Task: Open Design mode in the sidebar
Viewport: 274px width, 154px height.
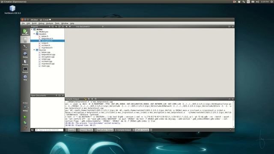Action: (25, 47)
